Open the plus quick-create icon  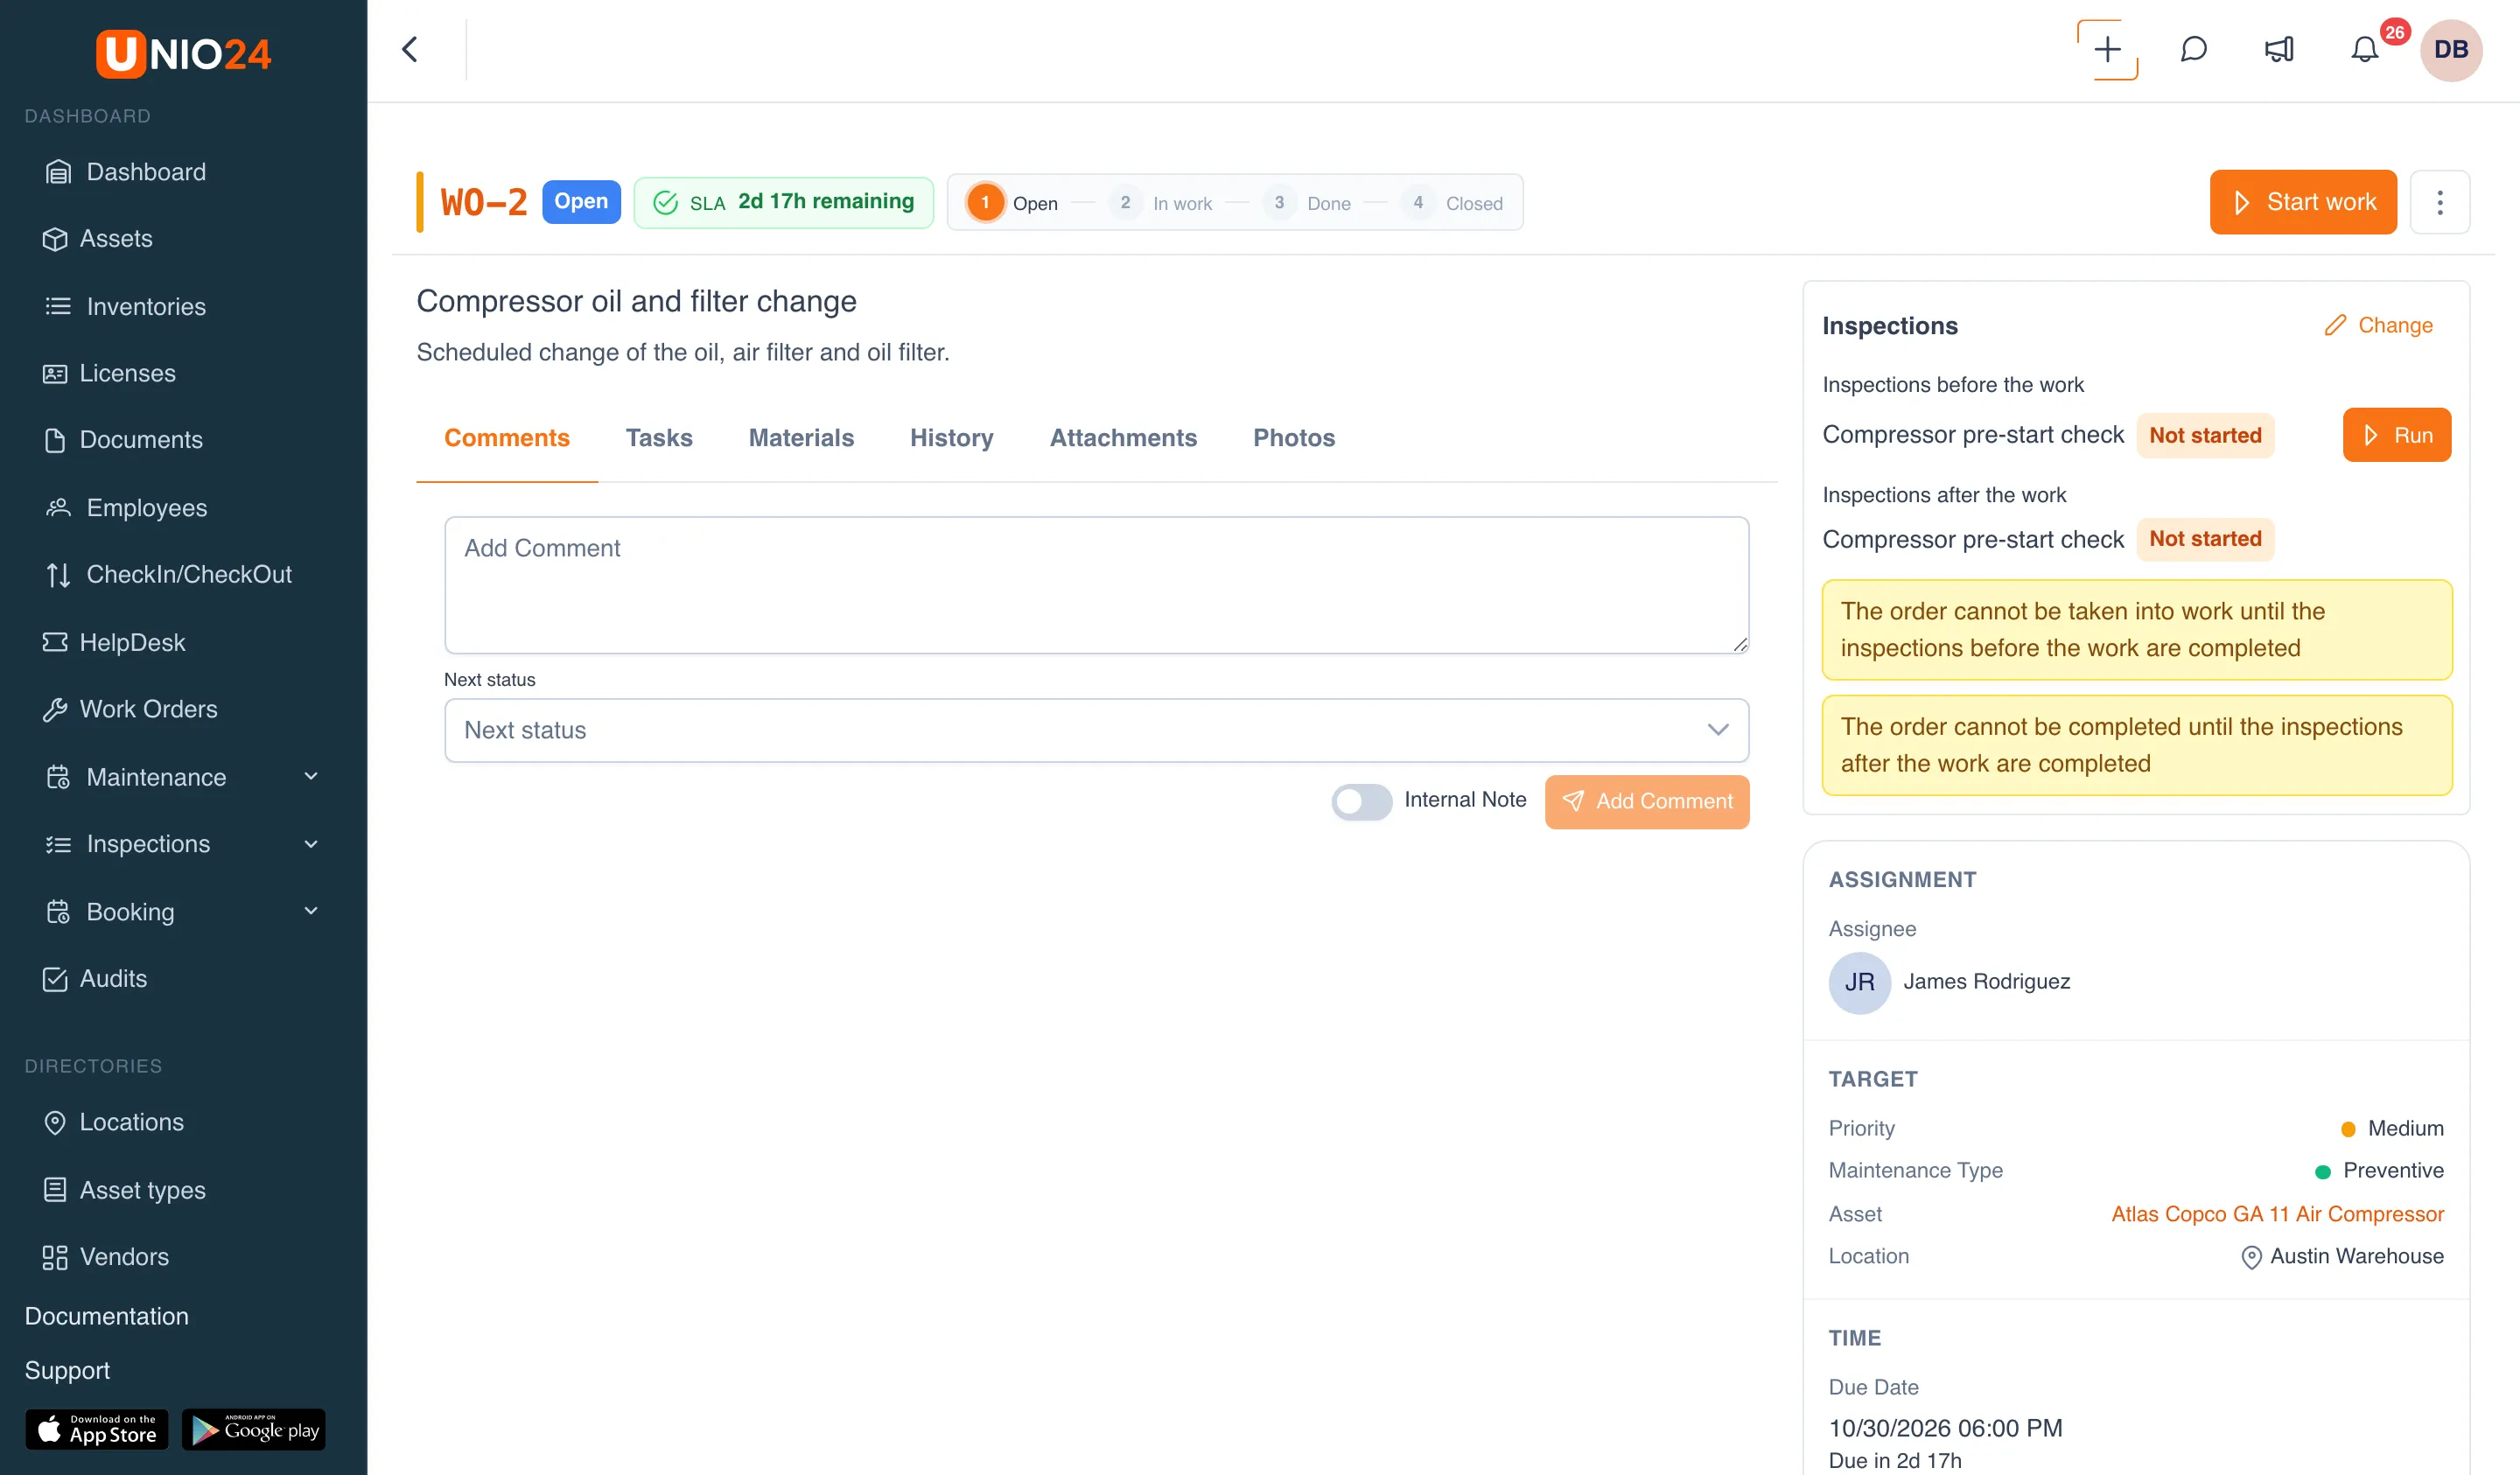click(x=2107, y=49)
